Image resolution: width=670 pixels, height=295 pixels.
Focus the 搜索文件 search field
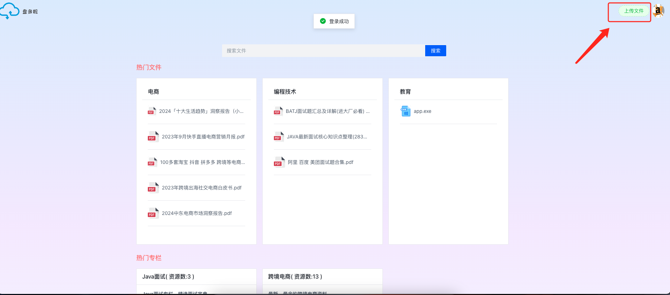(323, 51)
